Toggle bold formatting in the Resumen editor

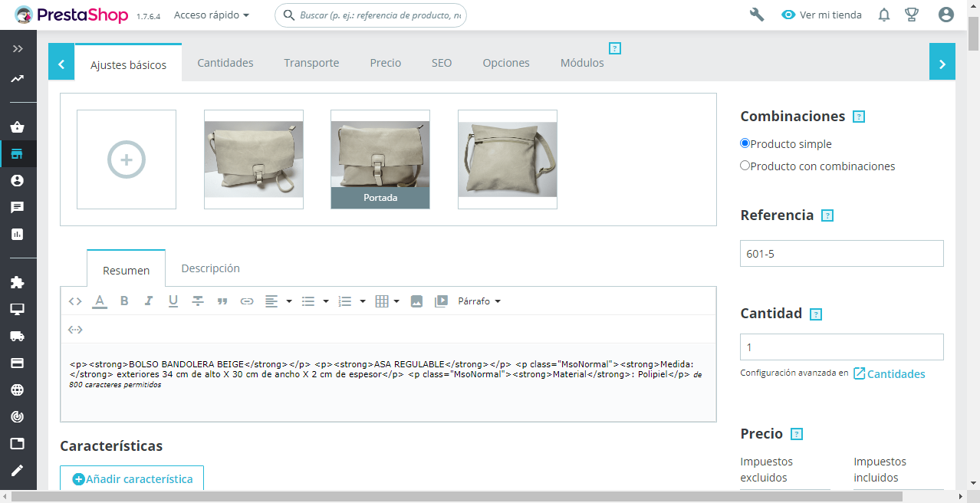(x=124, y=301)
